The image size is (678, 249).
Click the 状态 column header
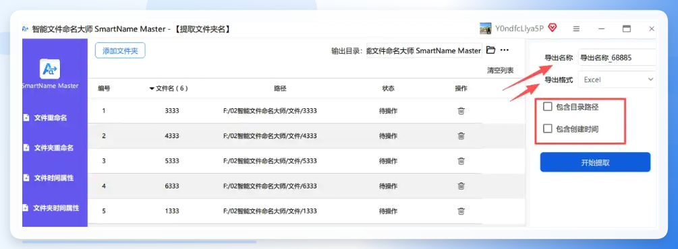tap(389, 88)
